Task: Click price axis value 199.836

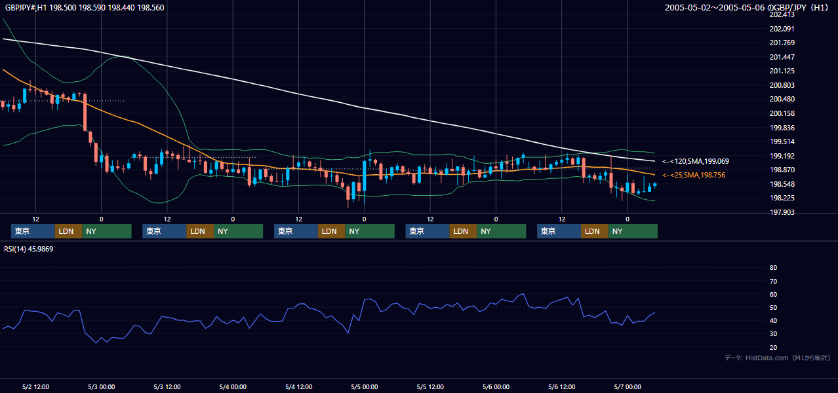Action: point(782,128)
